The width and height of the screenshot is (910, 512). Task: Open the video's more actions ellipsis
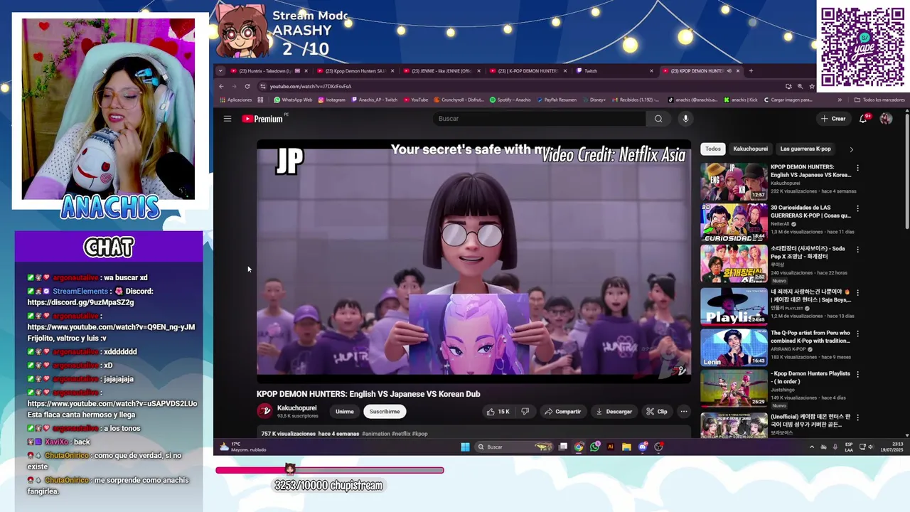(684, 412)
